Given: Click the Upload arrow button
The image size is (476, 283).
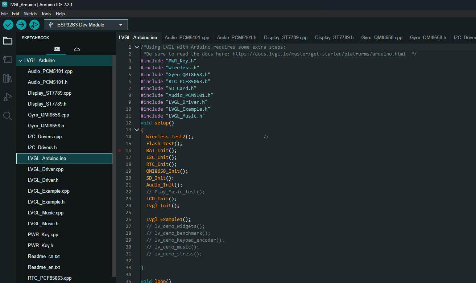Looking at the screenshot, I should coord(21,25).
